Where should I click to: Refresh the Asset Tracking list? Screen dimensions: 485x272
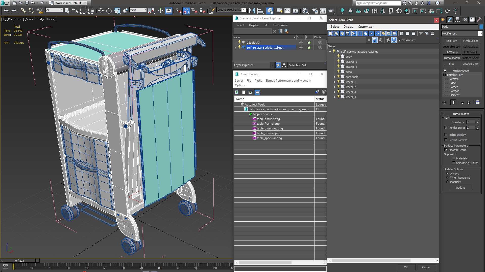237,92
